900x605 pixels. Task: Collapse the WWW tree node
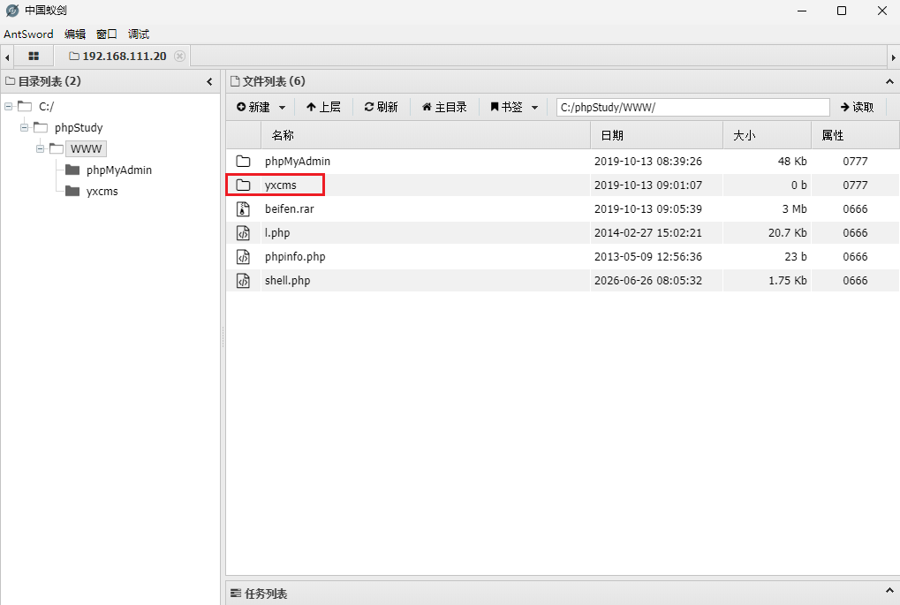[x=40, y=148]
